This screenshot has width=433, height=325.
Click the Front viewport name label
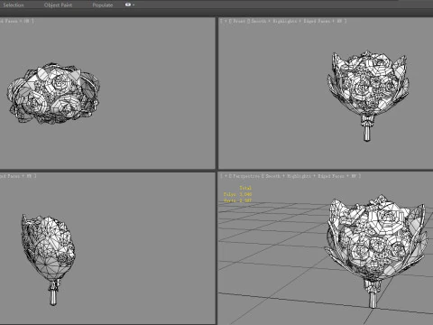(x=239, y=21)
